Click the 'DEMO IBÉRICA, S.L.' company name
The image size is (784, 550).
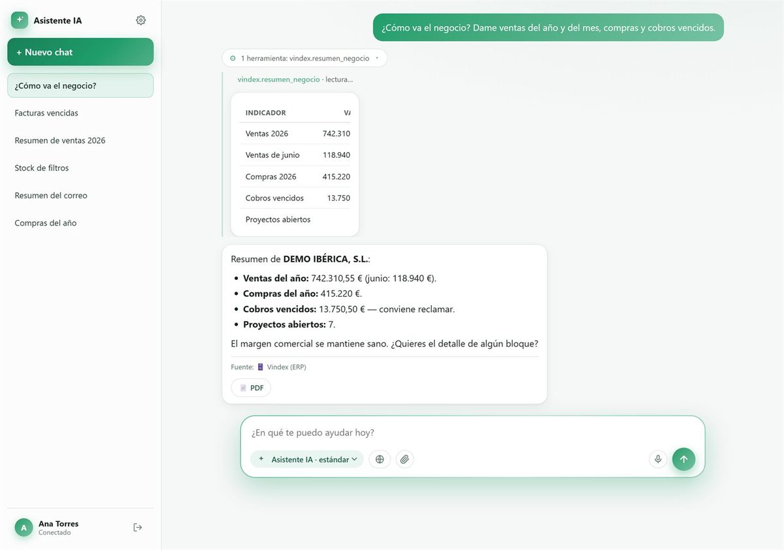coord(325,259)
